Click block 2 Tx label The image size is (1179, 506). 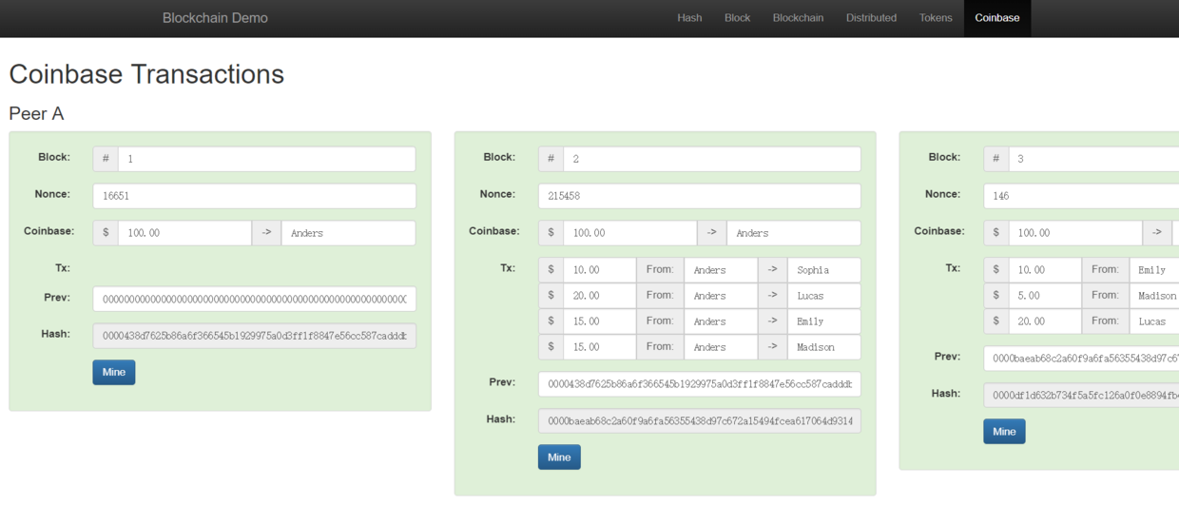(508, 268)
